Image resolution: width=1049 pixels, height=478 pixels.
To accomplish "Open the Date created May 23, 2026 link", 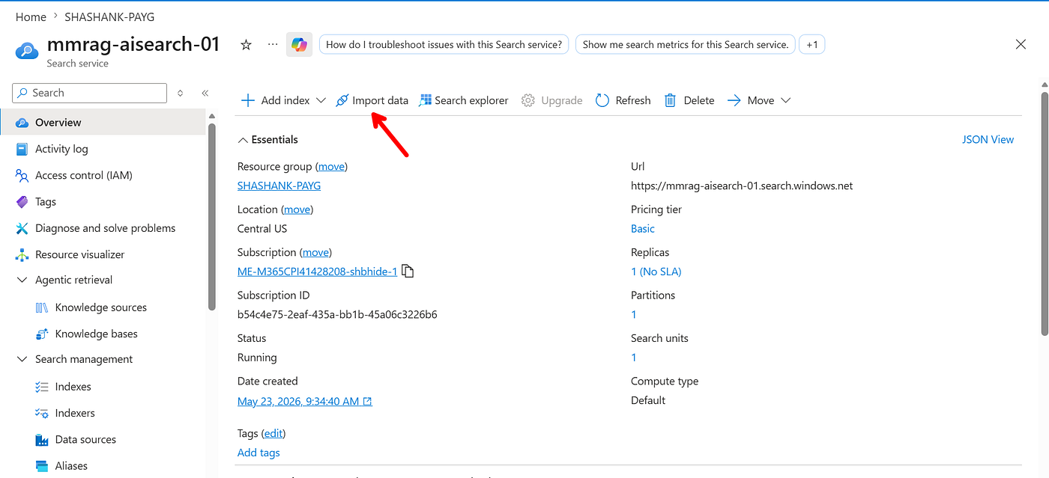I will [305, 402].
